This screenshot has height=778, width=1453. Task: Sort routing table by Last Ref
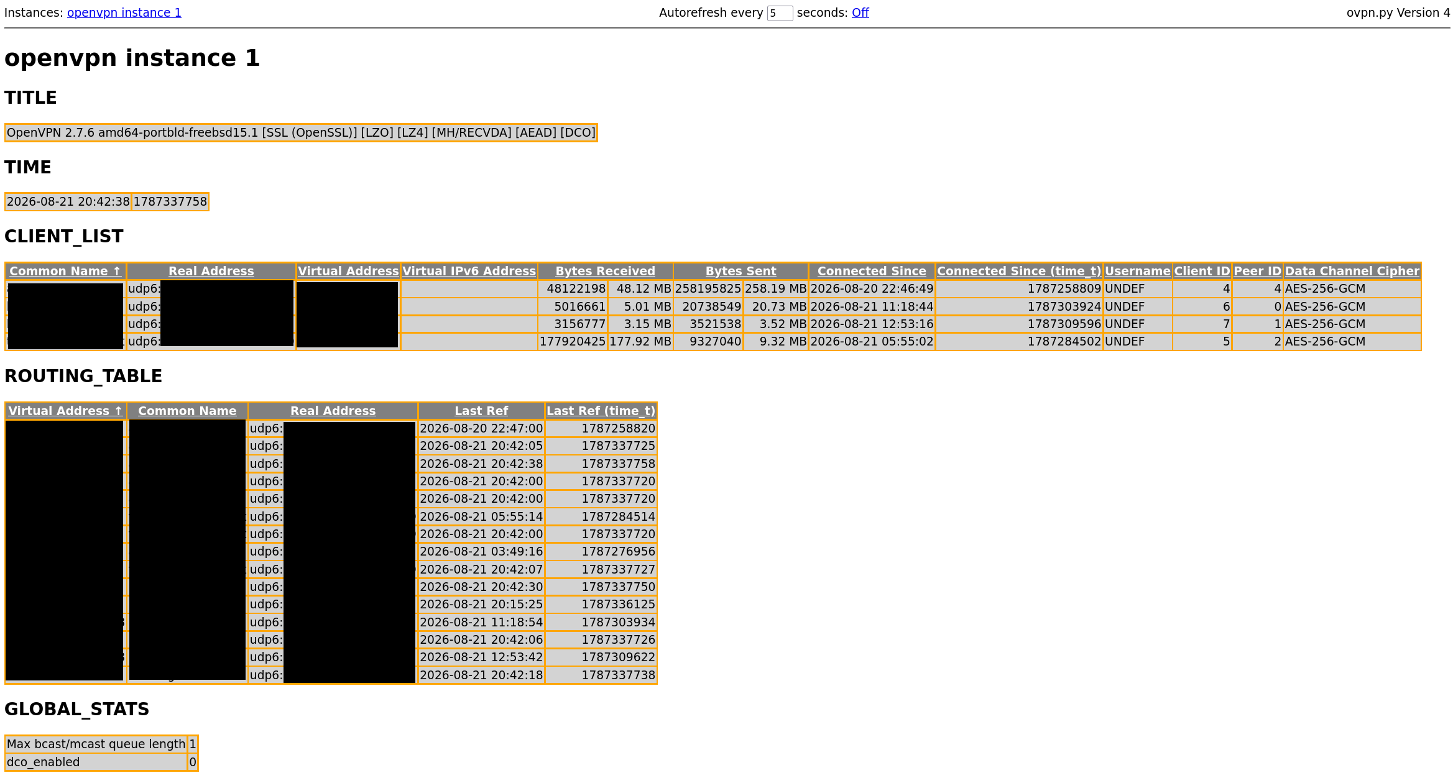click(x=481, y=411)
